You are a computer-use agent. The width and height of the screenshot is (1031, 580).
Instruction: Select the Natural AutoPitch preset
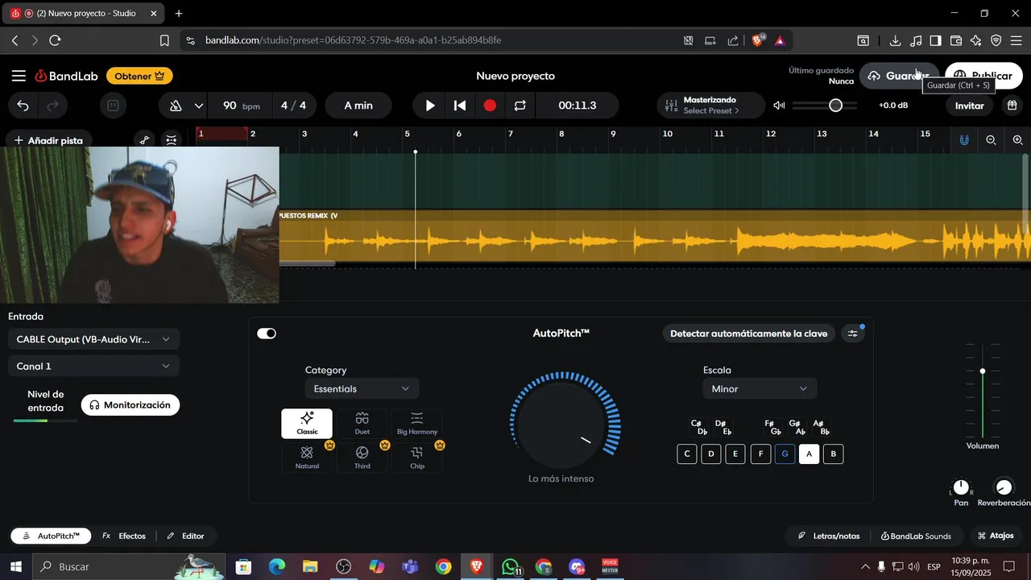point(307,458)
